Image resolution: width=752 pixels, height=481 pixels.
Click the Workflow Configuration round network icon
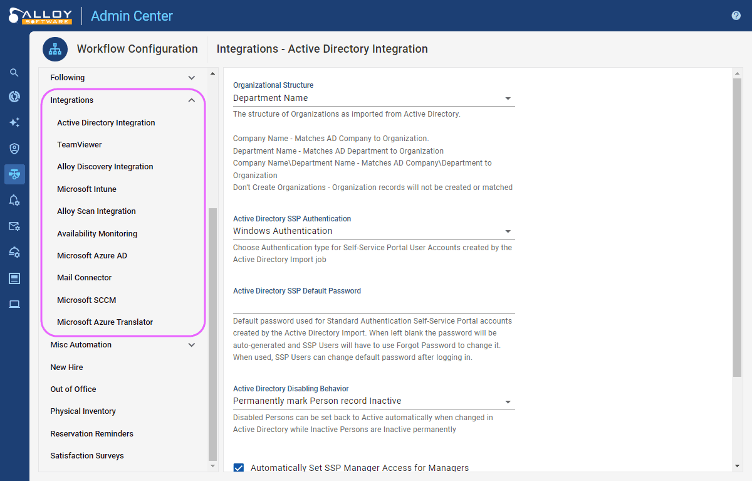click(x=55, y=49)
